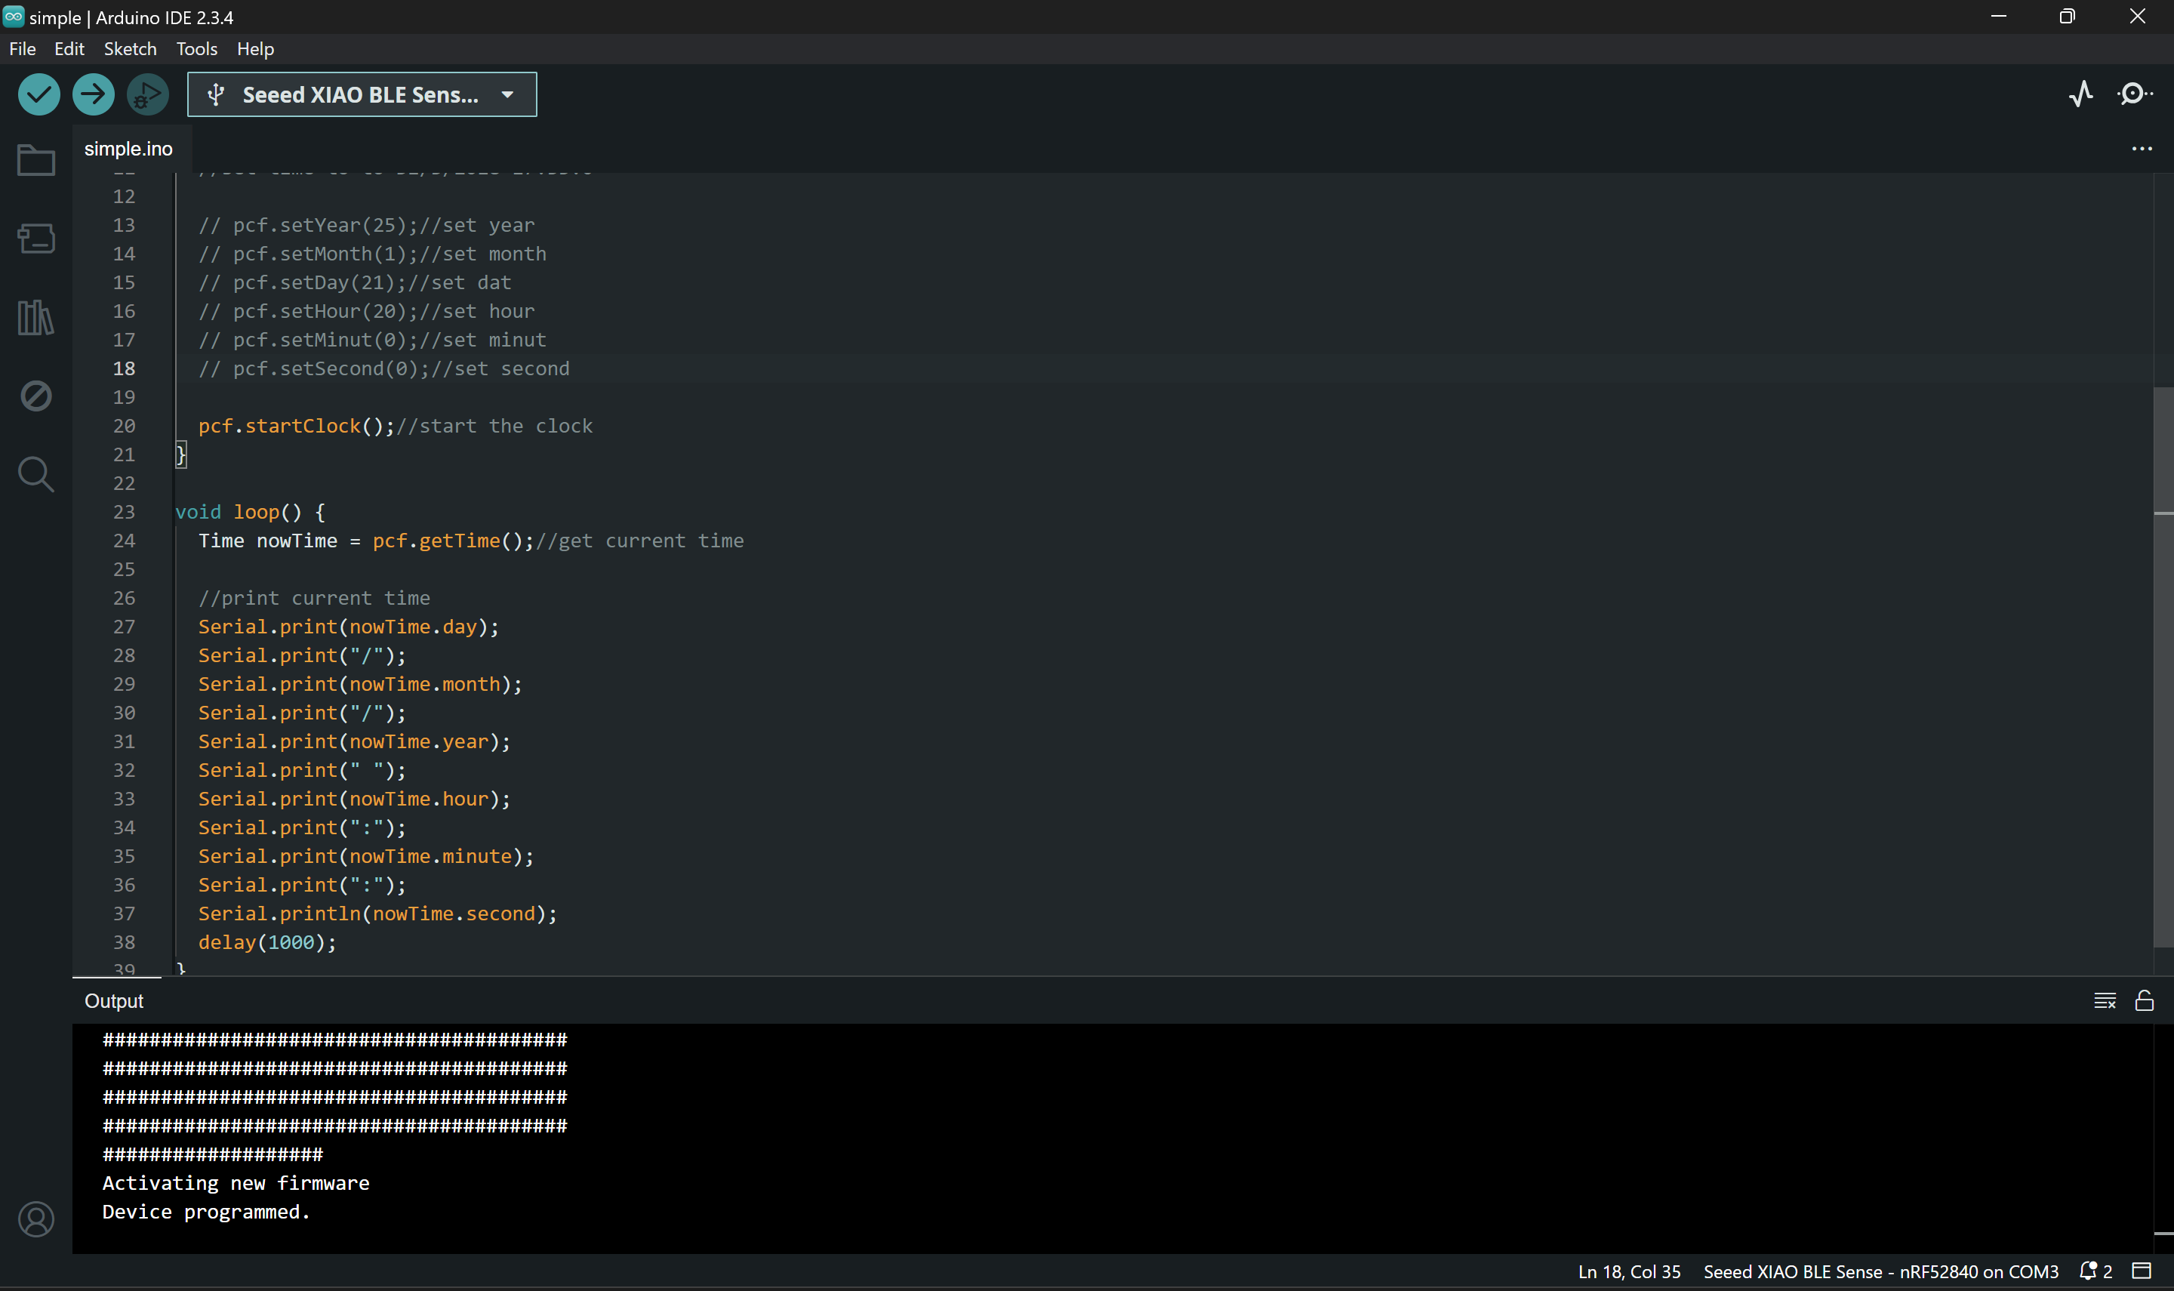Click 'Activating new firmware' output text
Image resolution: width=2174 pixels, height=1291 pixels.
236,1183
